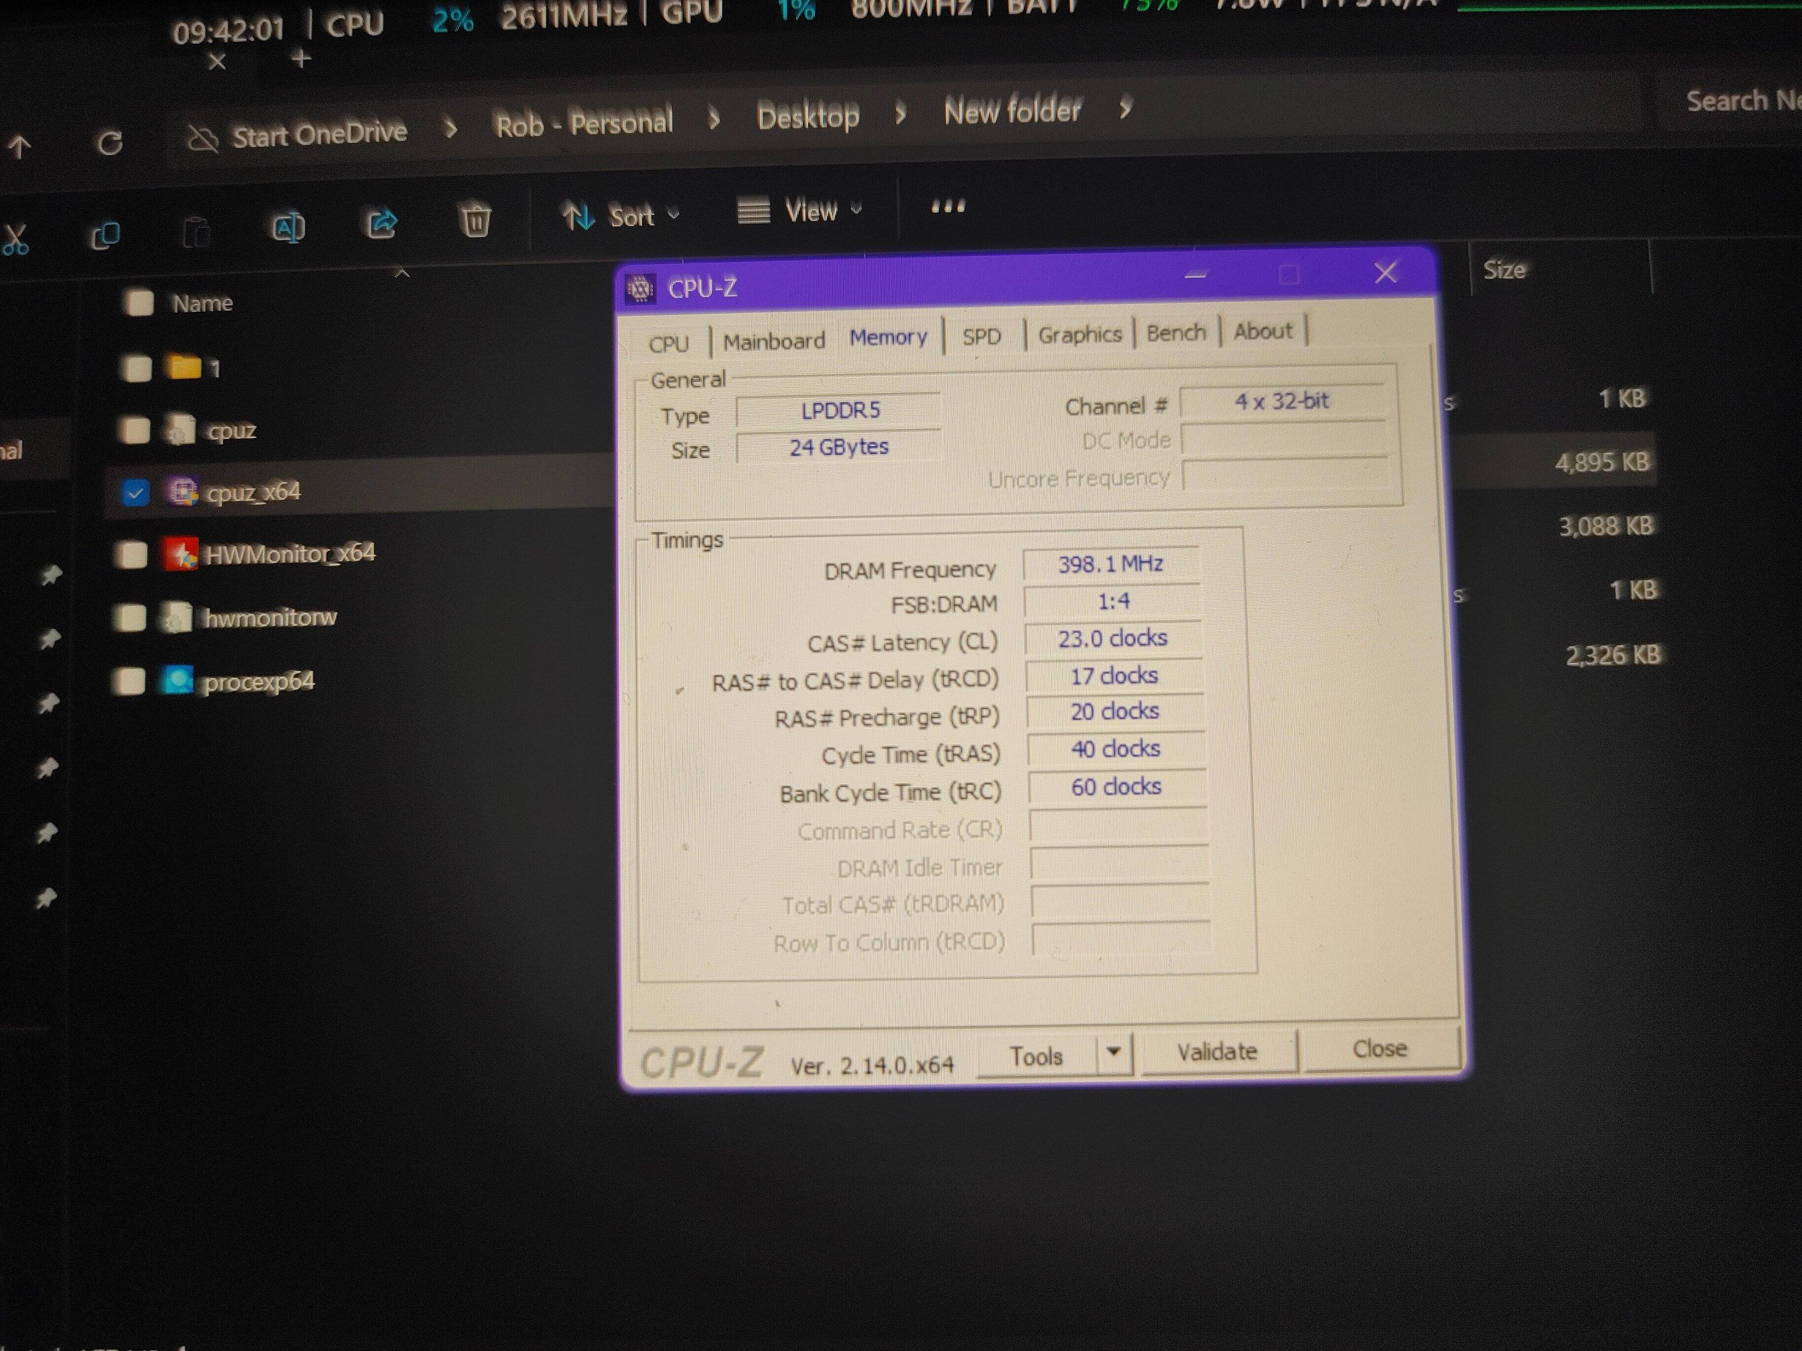The height and width of the screenshot is (1351, 1802).
Task: Expand the Tools dropdown arrow in CPU-Z
Action: (1113, 1052)
